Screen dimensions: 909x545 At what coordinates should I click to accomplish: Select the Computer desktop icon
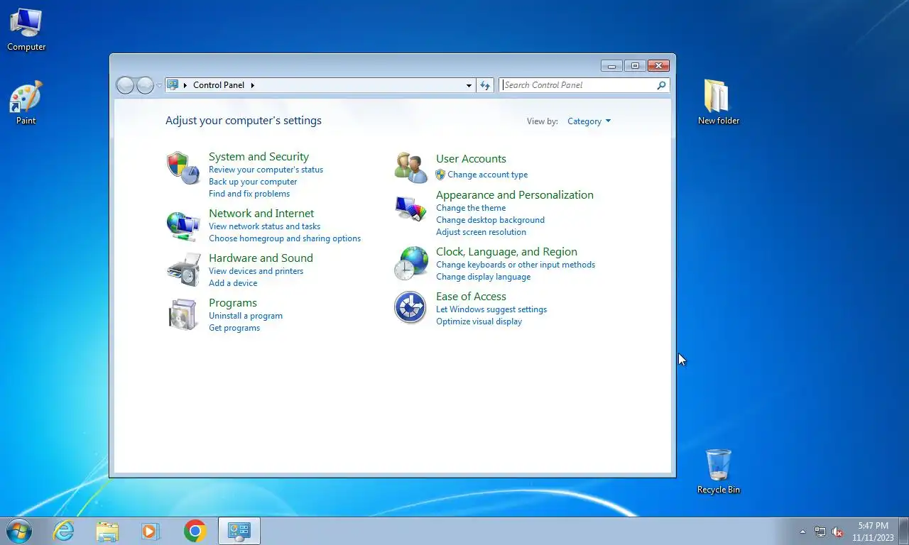coord(26,30)
